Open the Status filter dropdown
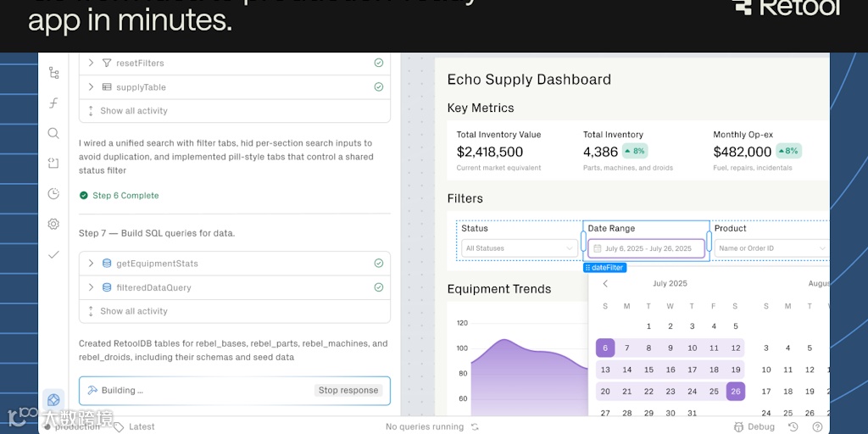The height and width of the screenshot is (434, 868). point(520,248)
